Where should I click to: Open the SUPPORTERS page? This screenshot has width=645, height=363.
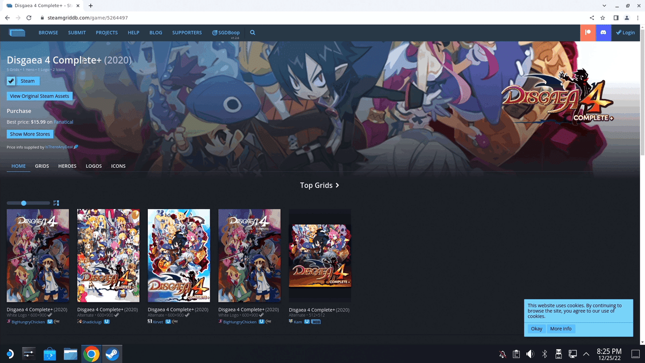tap(187, 33)
